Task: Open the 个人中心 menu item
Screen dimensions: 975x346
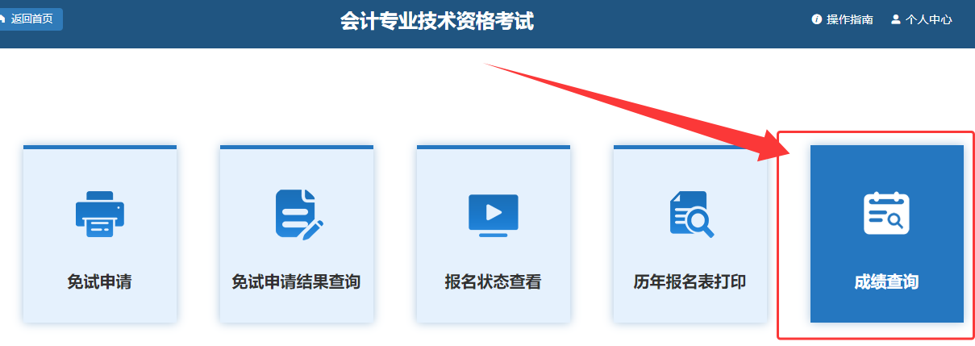Action: pos(928,19)
